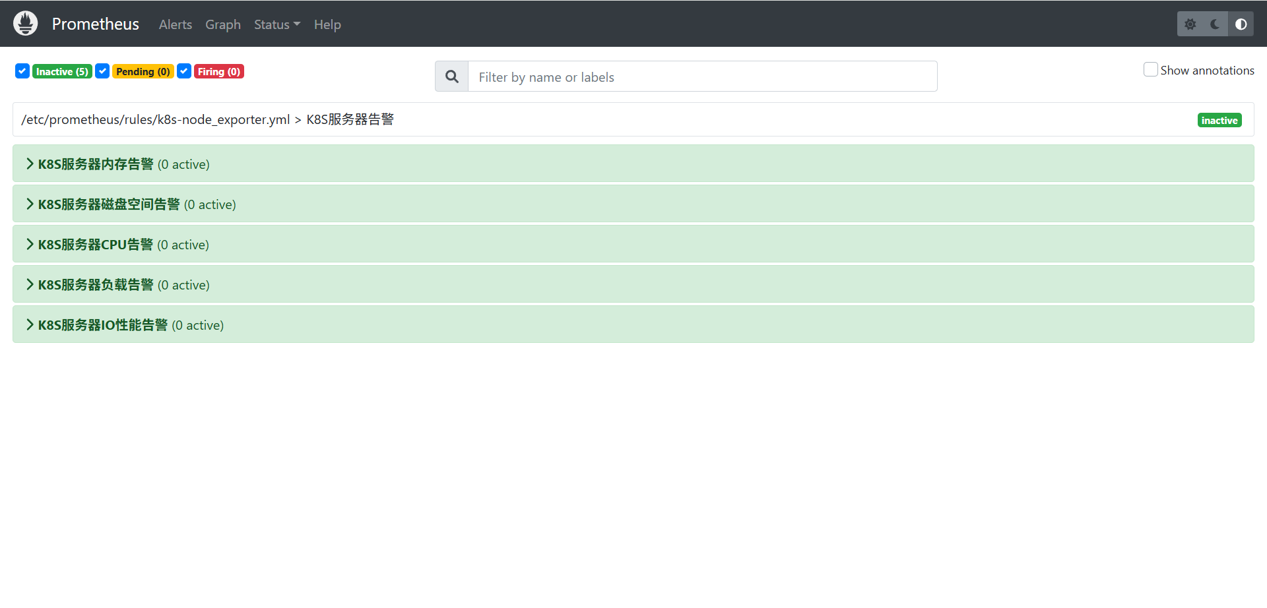Click the K8S服务器磁盘空间告警 rule name
1267x608 pixels.
point(109,204)
